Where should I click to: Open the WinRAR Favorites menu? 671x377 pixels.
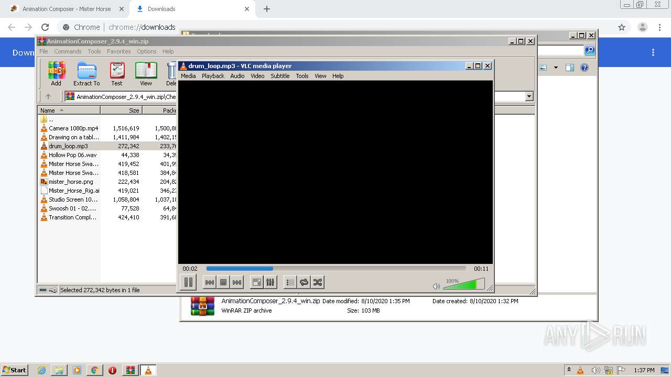tap(119, 51)
